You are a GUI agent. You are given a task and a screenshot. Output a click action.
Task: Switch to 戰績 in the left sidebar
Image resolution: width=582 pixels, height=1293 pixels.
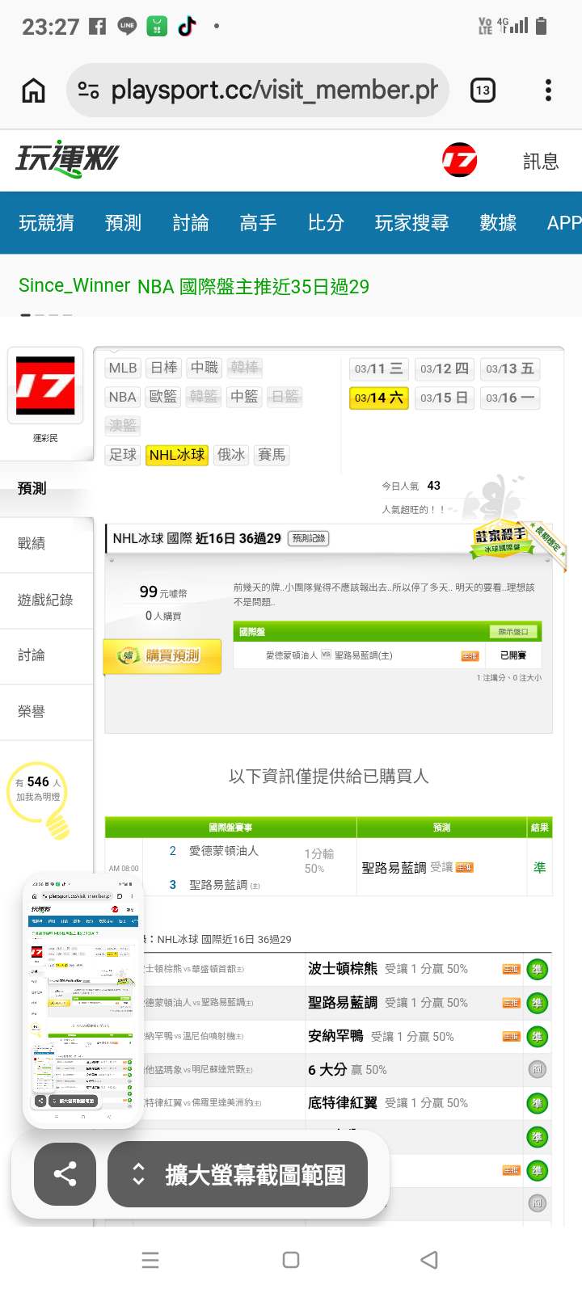[x=32, y=544]
